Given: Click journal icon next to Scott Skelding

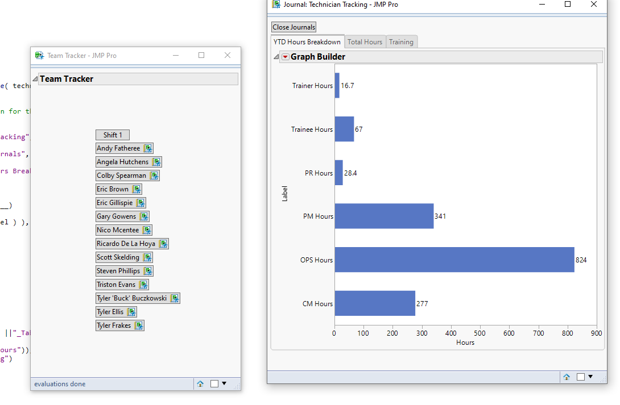Looking at the screenshot, I should tap(147, 257).
